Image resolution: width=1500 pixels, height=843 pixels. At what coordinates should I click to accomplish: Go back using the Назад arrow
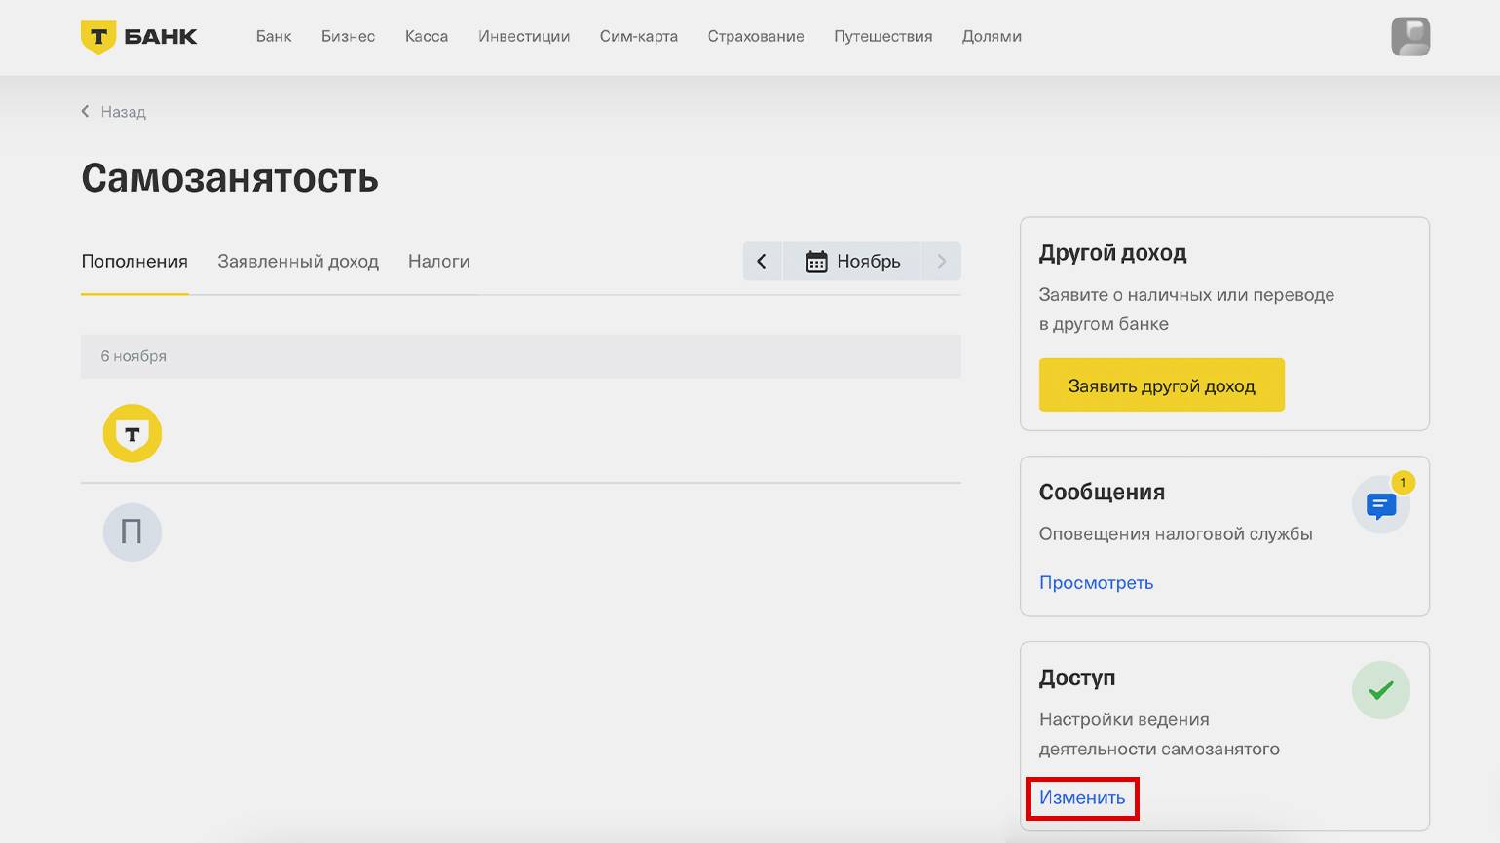click(86, 112)
